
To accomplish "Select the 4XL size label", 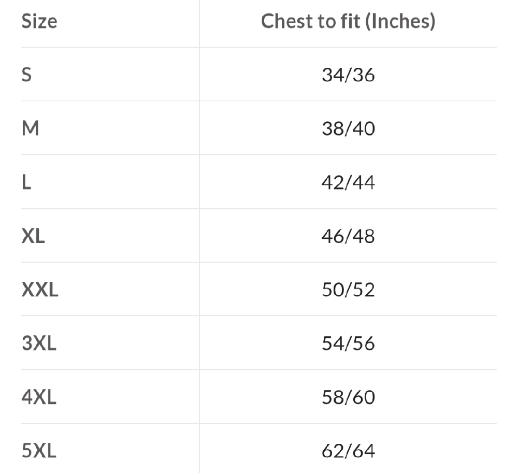I will point(39,397).
